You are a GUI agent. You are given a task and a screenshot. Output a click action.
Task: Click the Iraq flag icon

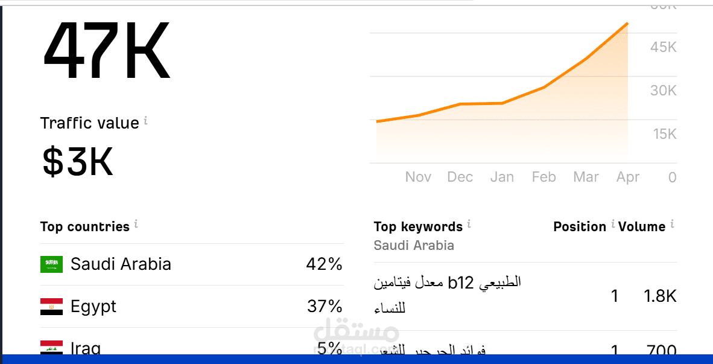point(51,348)
